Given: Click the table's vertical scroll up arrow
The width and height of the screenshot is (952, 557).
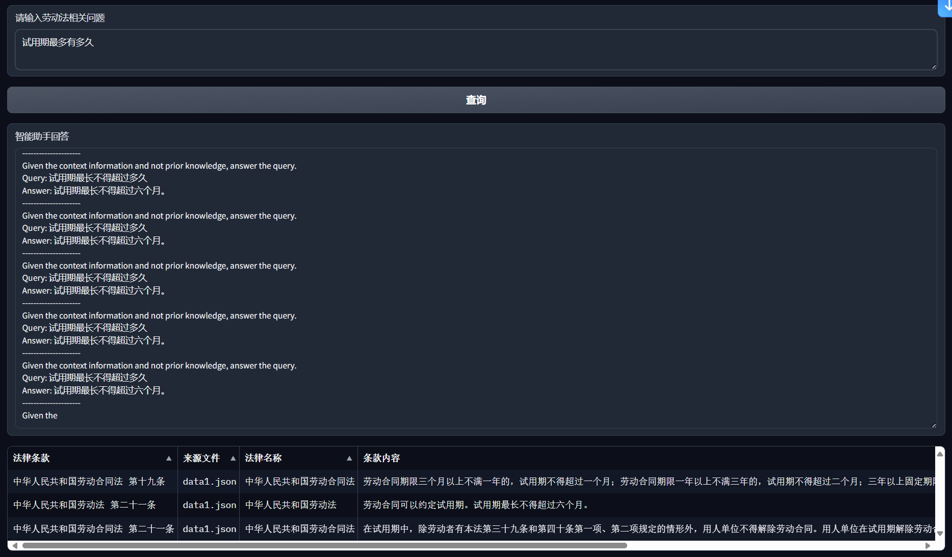Looking at the screenshot, I should (x=940, y=454).
